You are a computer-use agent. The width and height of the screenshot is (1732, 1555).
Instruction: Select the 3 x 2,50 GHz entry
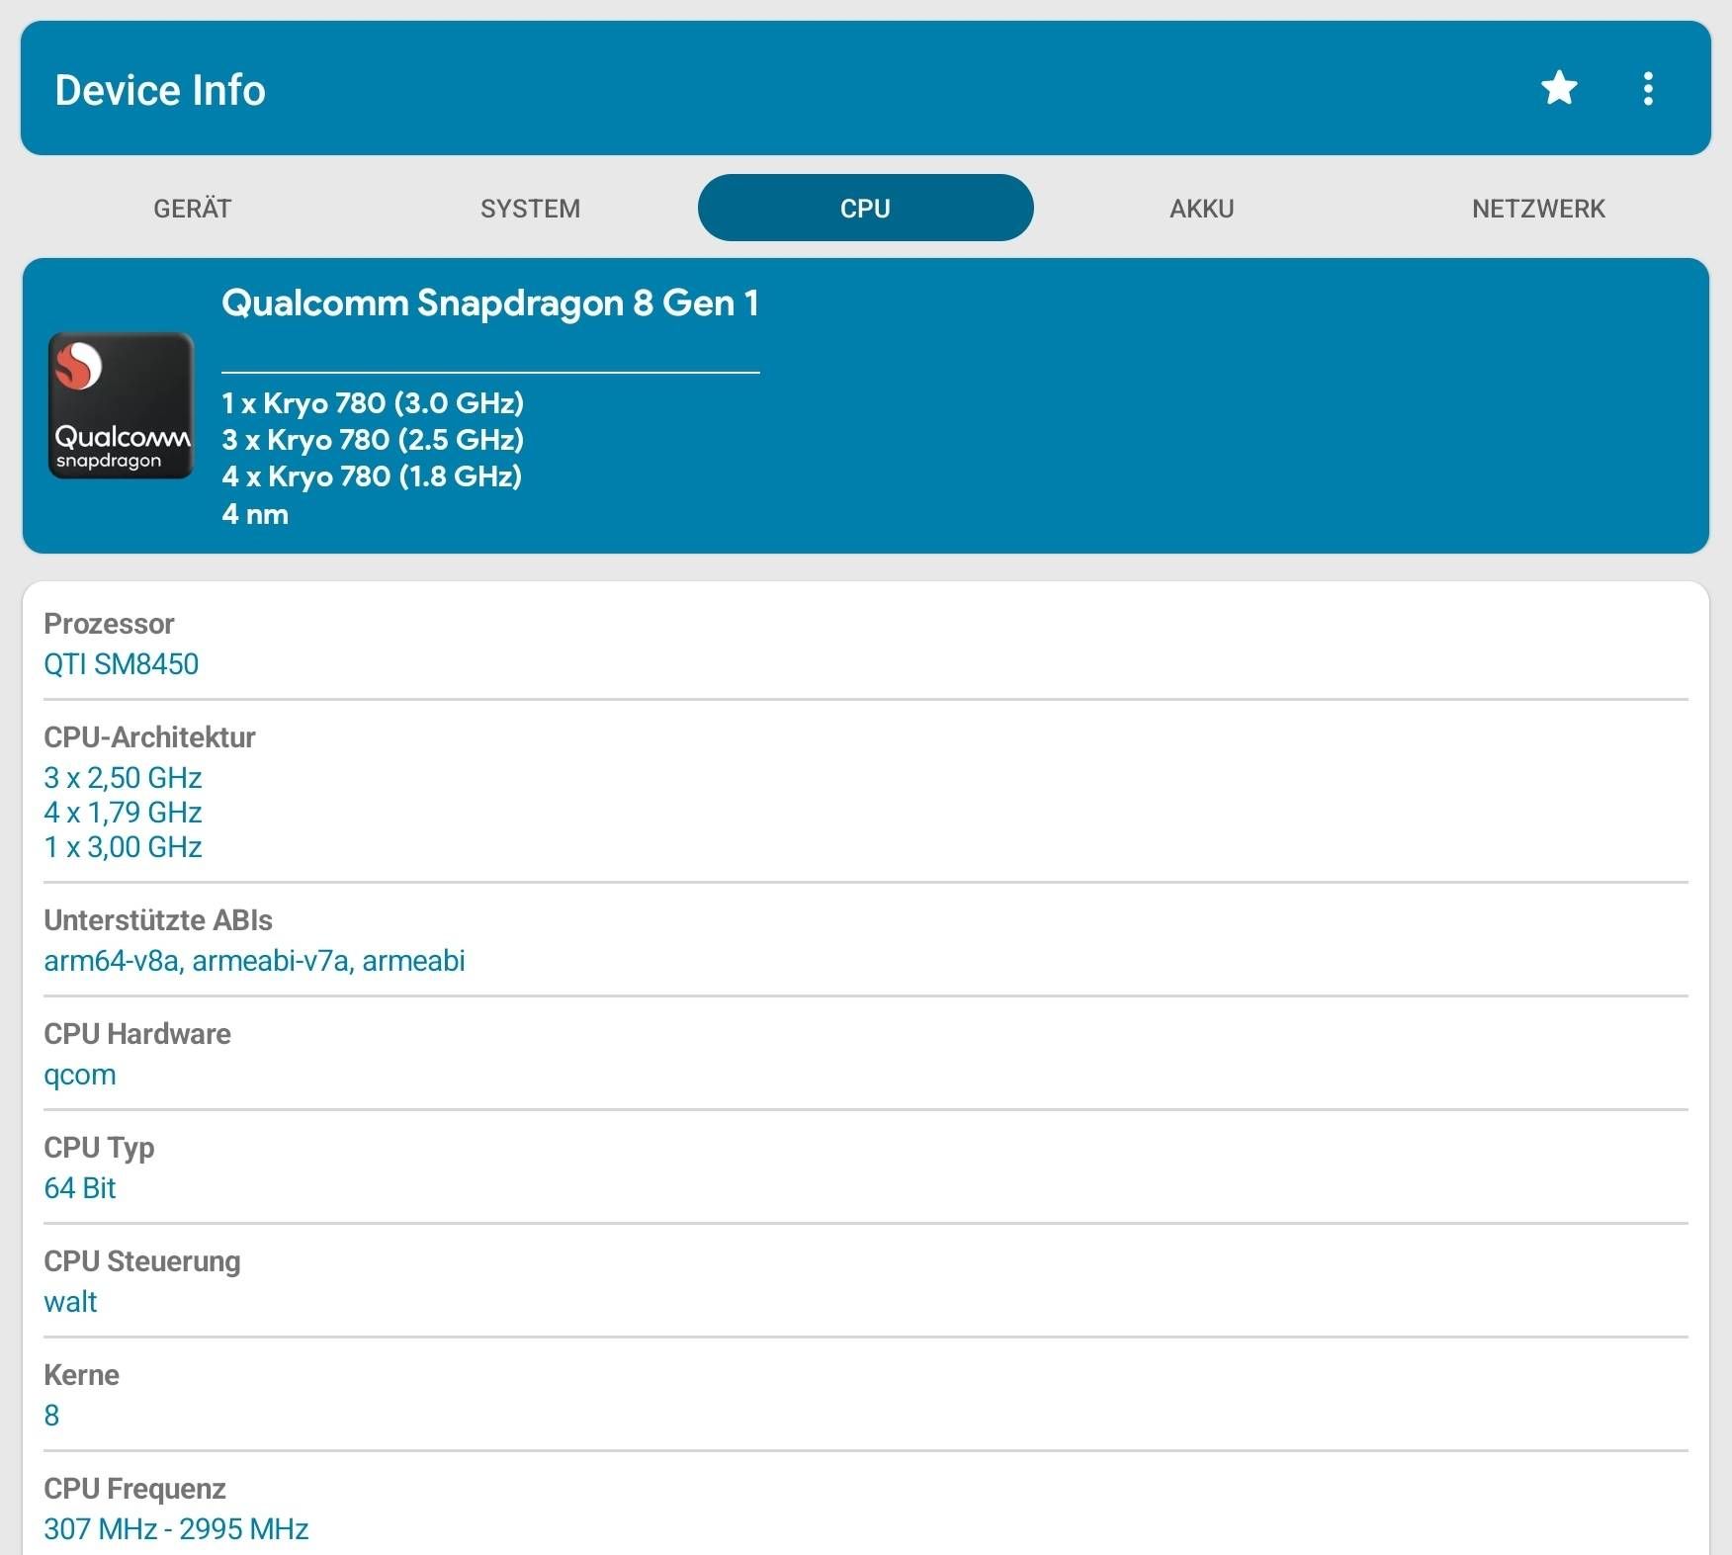click(x=123, y=778)
